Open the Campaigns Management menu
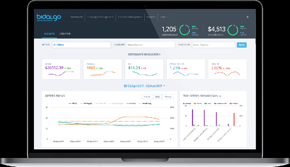This screenshot has height=167, width=290. (x=100, y=17)
